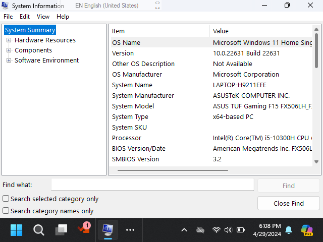Select the System SKU row
Viewport: 323px width, 242px height.
(211, 128)
